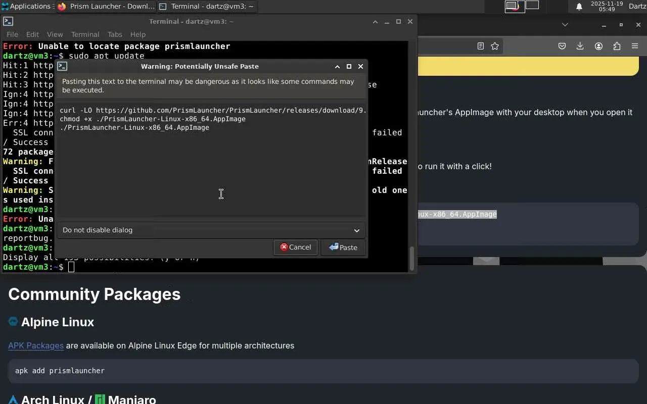The height and width of the screenshot is (404, 647).
Task: Open the Firefox account icon
Action: click(x=598, y=46)
